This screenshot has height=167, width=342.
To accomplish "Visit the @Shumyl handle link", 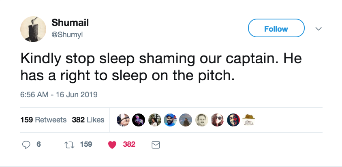I will (67, 34).
